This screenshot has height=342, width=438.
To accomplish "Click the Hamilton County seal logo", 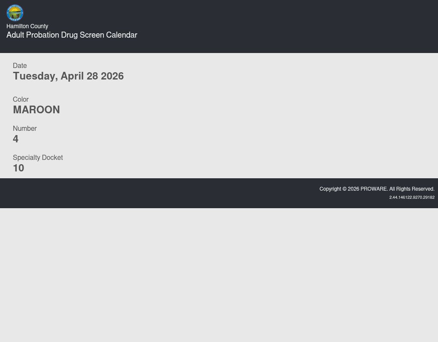I will pos(15,13).
